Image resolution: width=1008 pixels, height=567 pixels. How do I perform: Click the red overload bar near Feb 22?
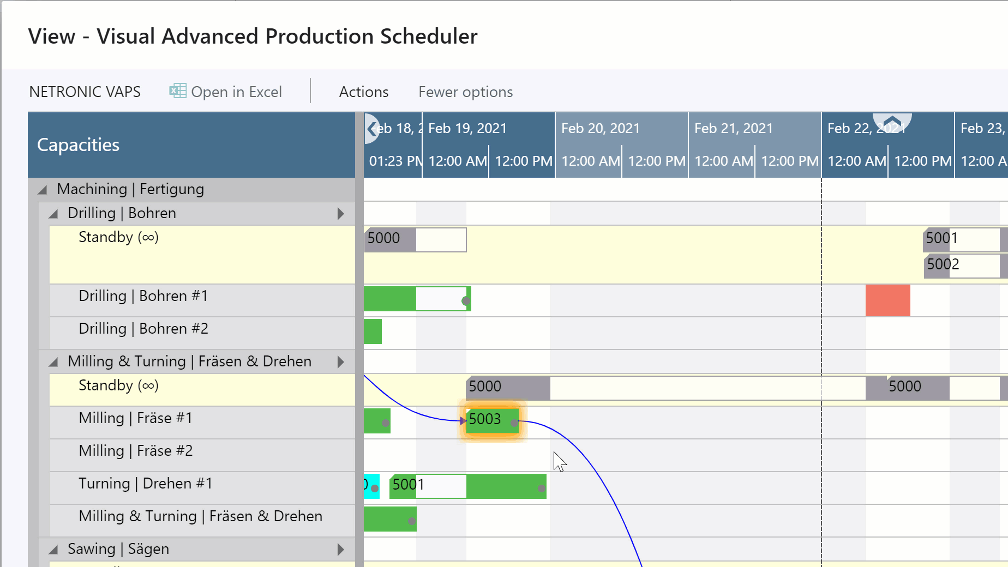[888, 300]
